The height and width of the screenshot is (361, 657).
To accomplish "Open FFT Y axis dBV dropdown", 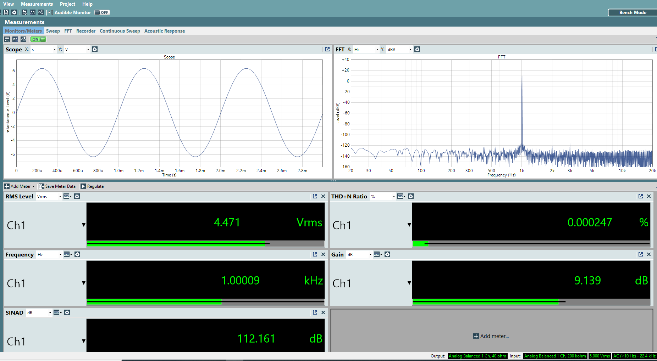I will pyautogui.click(x=399, y=49).
